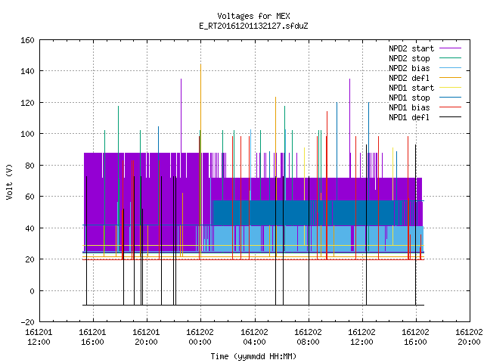
Task: Click the 161201 12:00 x-axis tick label
Action: 39,337
